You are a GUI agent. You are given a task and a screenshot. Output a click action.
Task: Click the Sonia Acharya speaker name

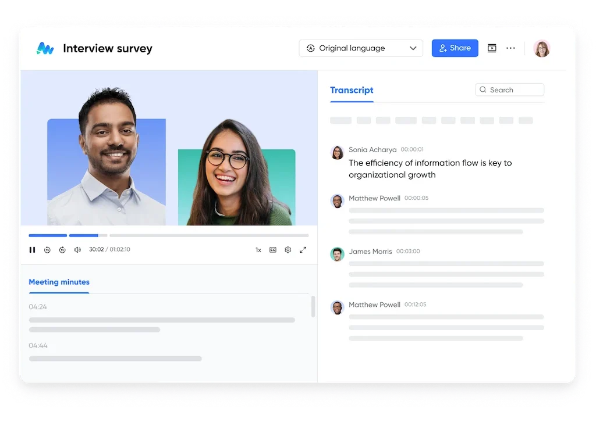coord(372,149)
